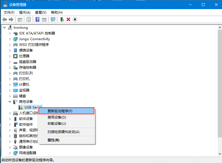
Task: Choose 属性(R) from context menu
Action: click(66, 140)
